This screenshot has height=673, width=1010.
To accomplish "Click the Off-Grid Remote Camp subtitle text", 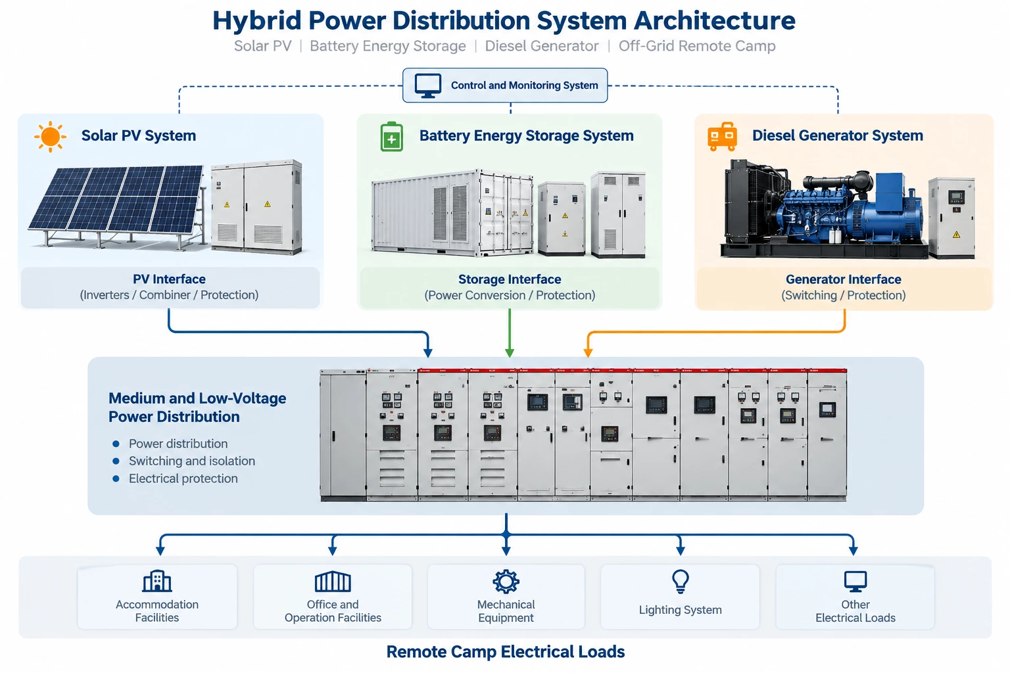I will 697,46.
